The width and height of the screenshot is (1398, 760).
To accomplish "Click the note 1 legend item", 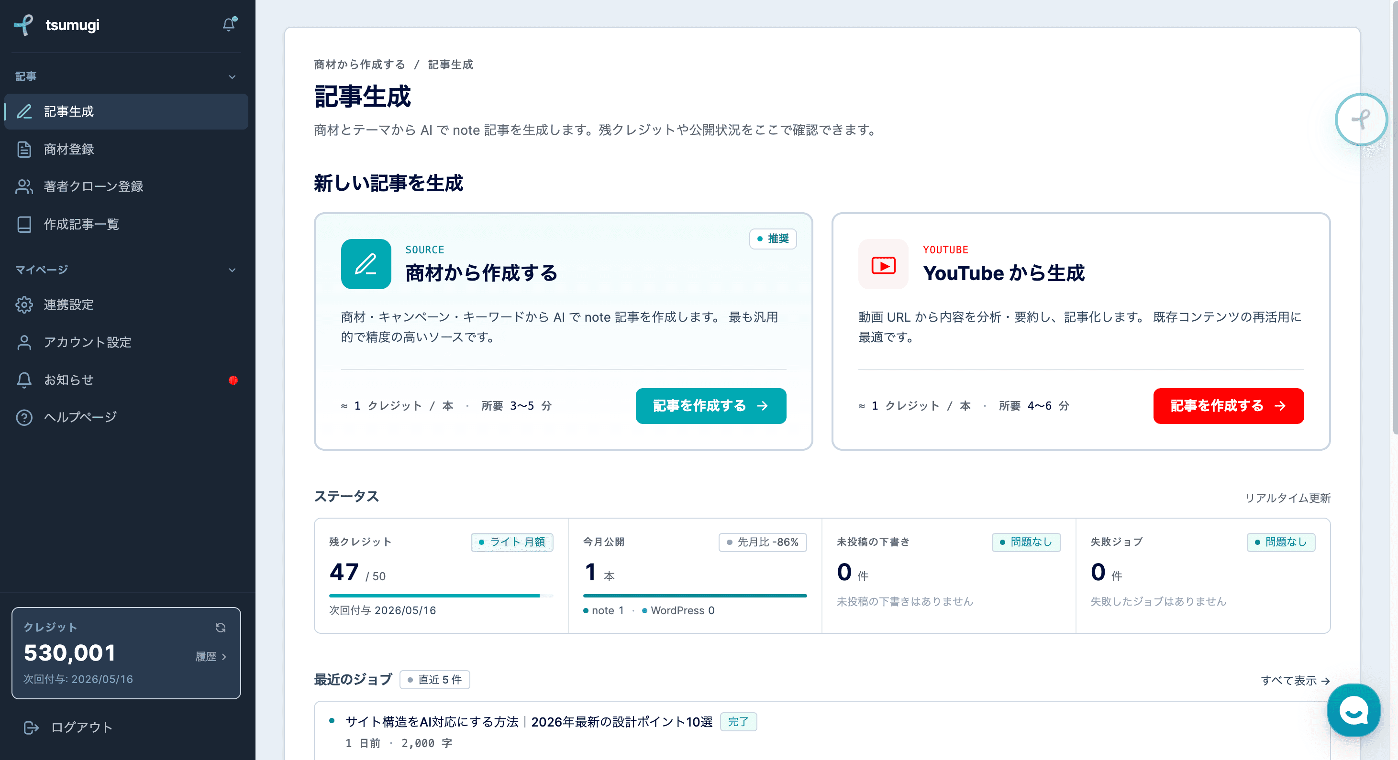I will (x=603, y=610).
